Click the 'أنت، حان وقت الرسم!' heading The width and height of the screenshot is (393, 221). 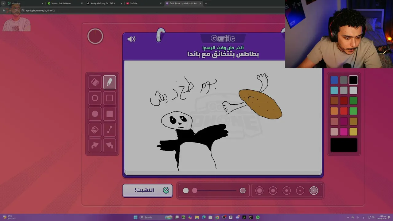(x=223, y=48)
